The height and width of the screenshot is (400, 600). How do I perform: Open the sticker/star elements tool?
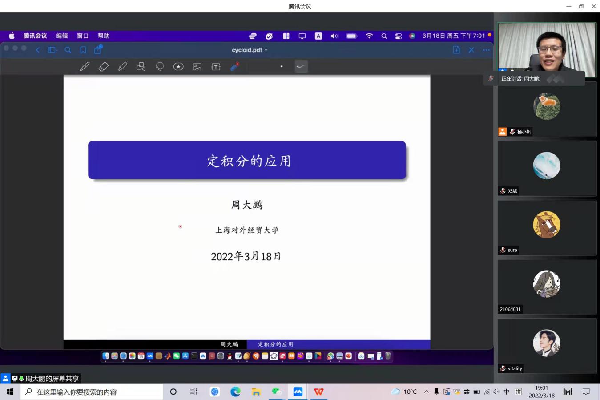[x=178, y=67]
